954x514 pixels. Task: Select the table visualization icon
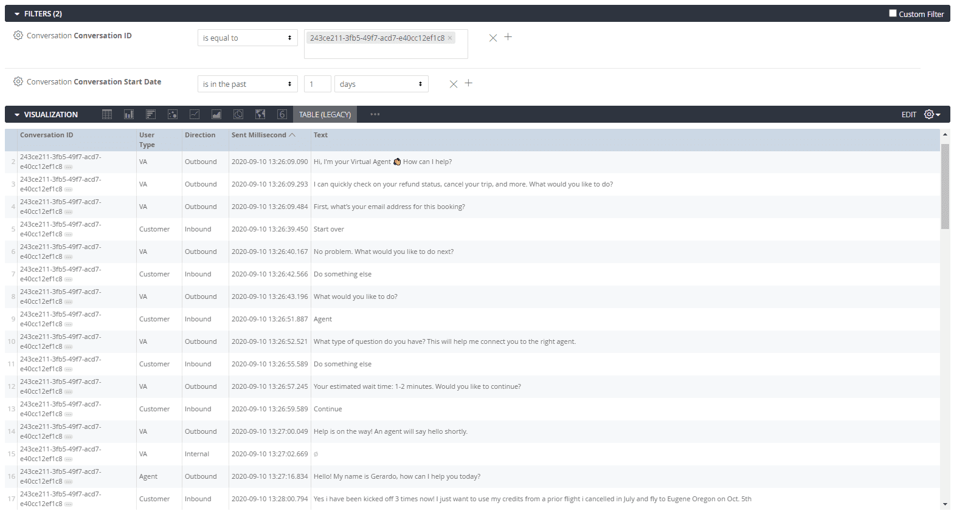coord(107,114)
